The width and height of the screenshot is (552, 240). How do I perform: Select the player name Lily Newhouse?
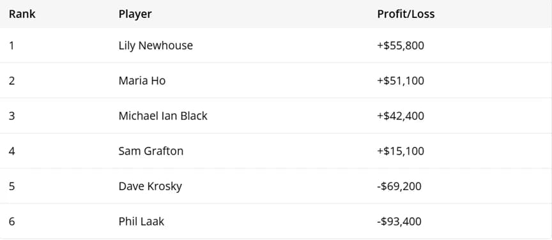tap(156, 46)
